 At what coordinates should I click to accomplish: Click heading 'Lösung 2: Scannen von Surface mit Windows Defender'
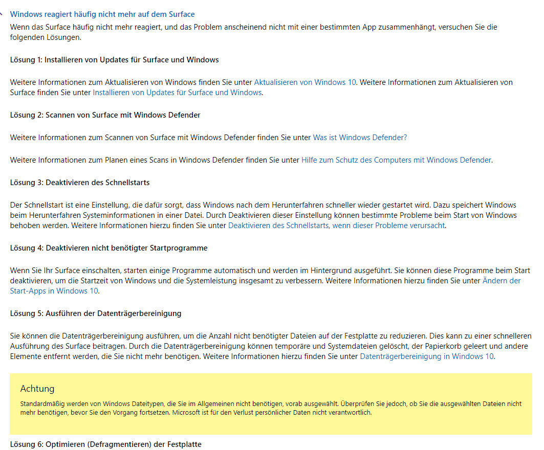105,115
